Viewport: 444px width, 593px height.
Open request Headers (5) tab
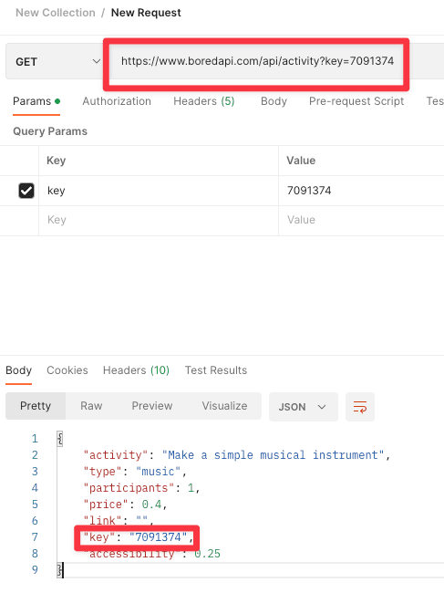(204, 101)
